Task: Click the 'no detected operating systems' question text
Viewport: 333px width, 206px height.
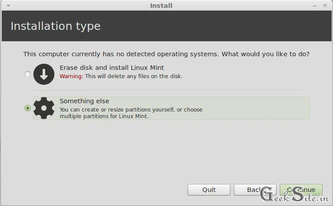Action: pos(166,54)
